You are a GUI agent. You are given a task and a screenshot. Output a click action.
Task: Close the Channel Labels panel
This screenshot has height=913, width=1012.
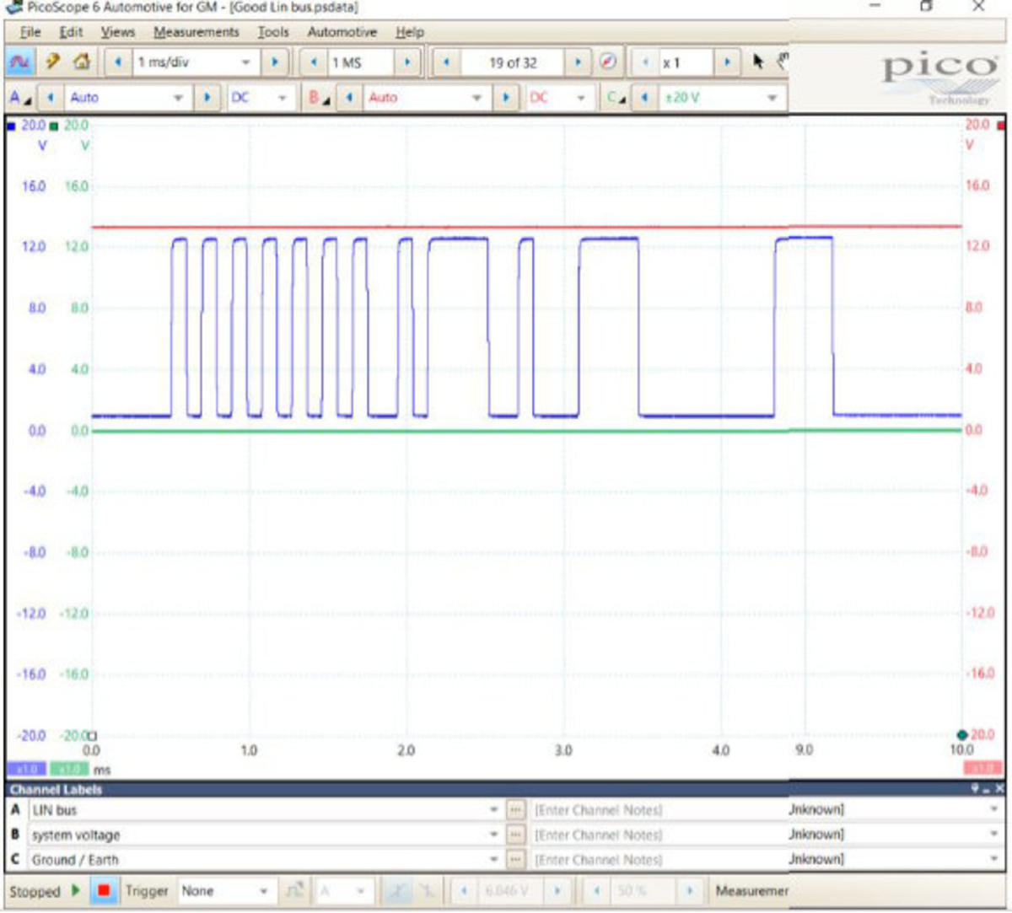[x=999, y=789]
